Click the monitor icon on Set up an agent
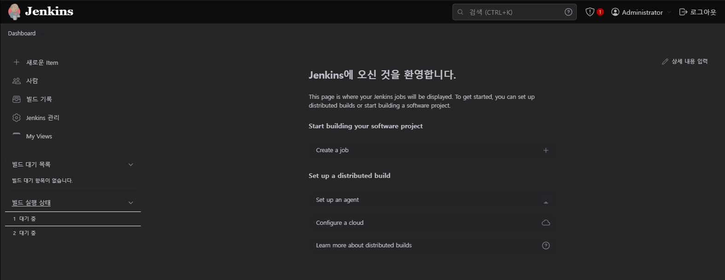Image resolution: width=725 pixels, height=280 pixels. (546, 201)
